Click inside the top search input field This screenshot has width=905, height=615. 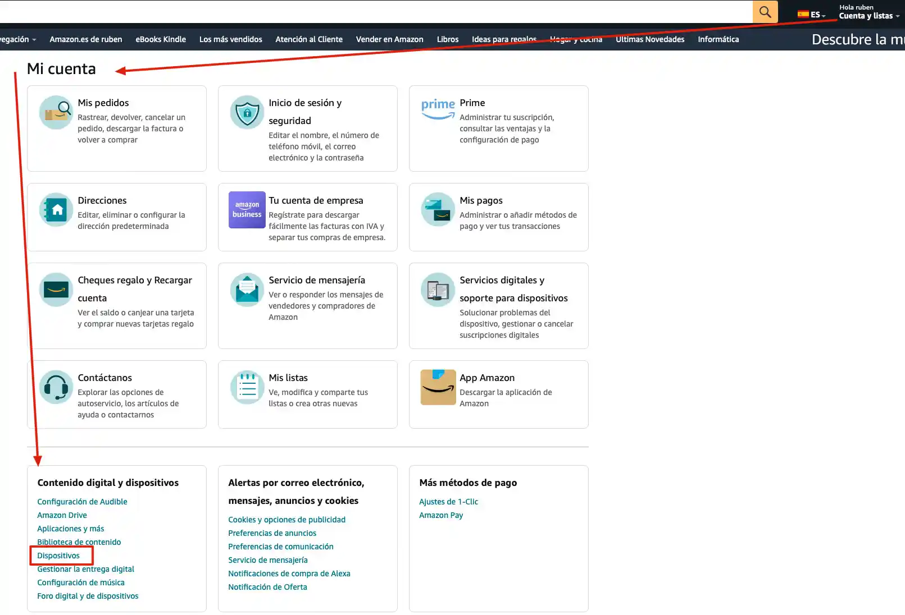(x=375, y=12)
